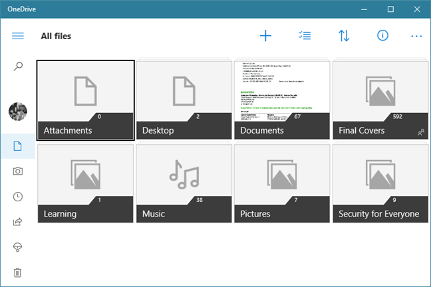Open the Final Covers folder
The width and height of the screenshot is (431, 287).
[x=380, y=100]
